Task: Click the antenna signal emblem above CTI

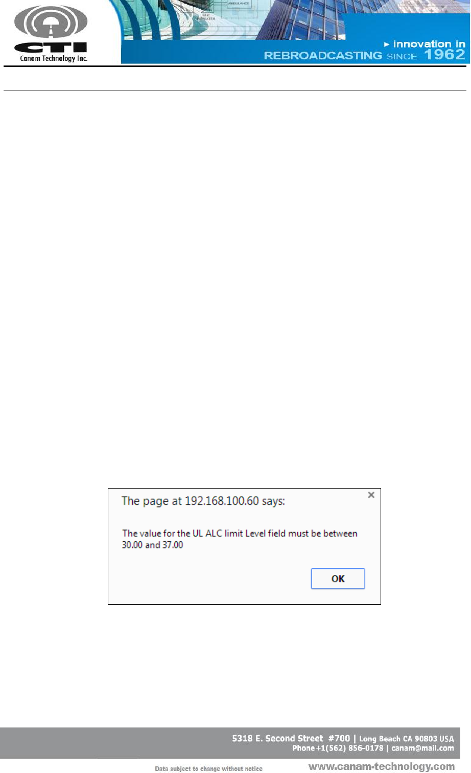Action: [51, 21]
